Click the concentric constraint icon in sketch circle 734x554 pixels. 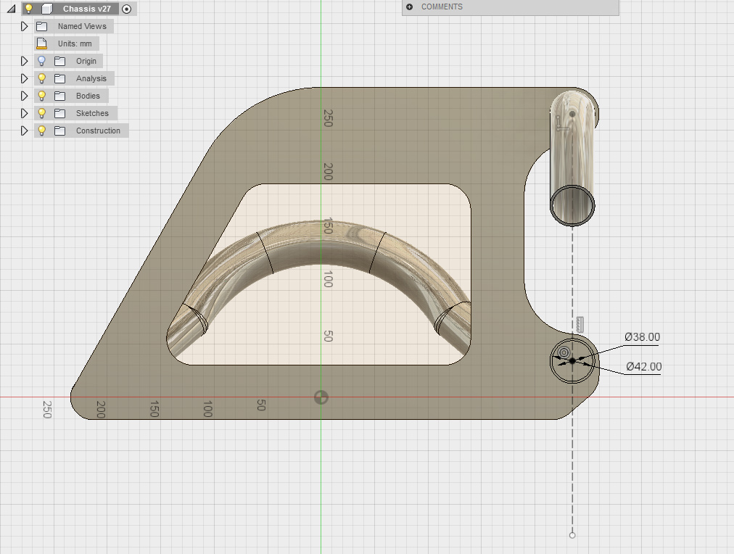[x=563, y=352]
